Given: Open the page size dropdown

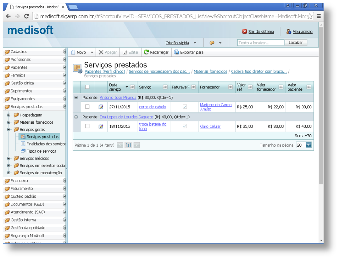Looking at the screenshot, I should point(308,145).
